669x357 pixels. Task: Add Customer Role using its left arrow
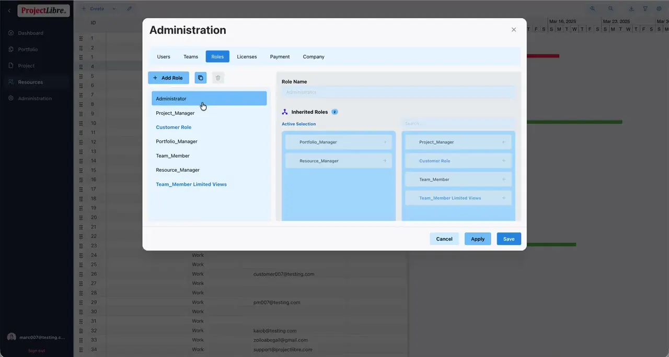click(x=504, y=161)
